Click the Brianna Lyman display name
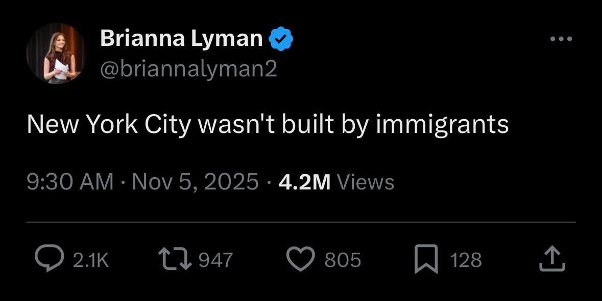The width and height of the screenshot is (602, 301). [181, 38]
